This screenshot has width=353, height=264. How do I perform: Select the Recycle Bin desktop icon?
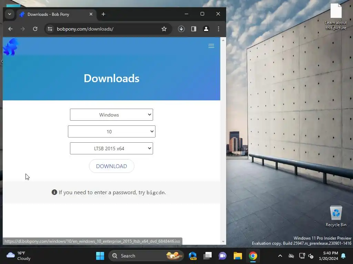(x=336, y=217)
